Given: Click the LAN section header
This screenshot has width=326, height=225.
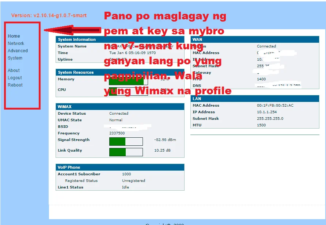Looking at the screenshot, I should click(255, 99).
